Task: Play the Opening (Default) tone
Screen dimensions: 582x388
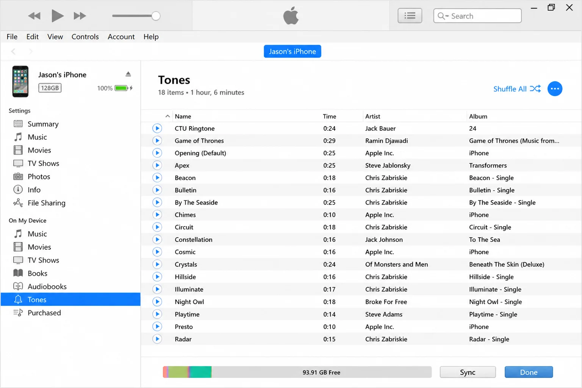Action: (157, 153)
